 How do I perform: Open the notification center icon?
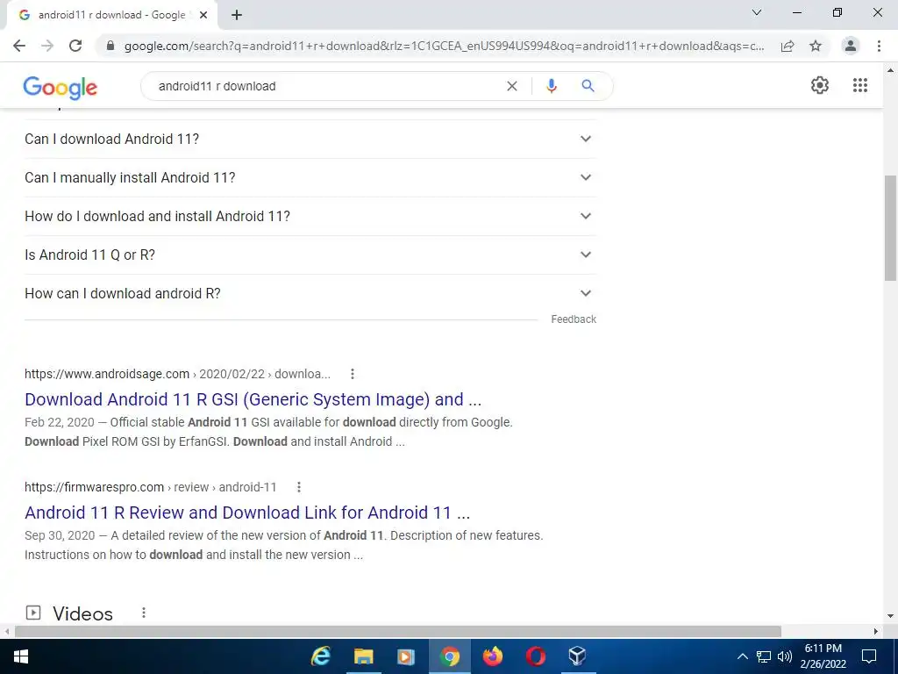[x=869, y=656]
